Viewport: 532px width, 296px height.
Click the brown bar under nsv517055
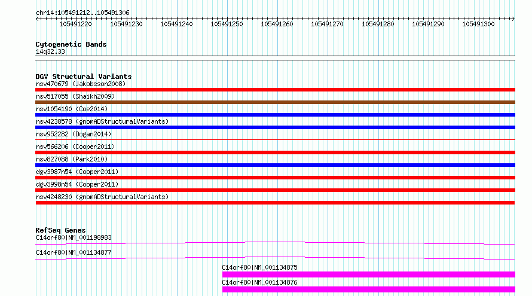point(275,102)
